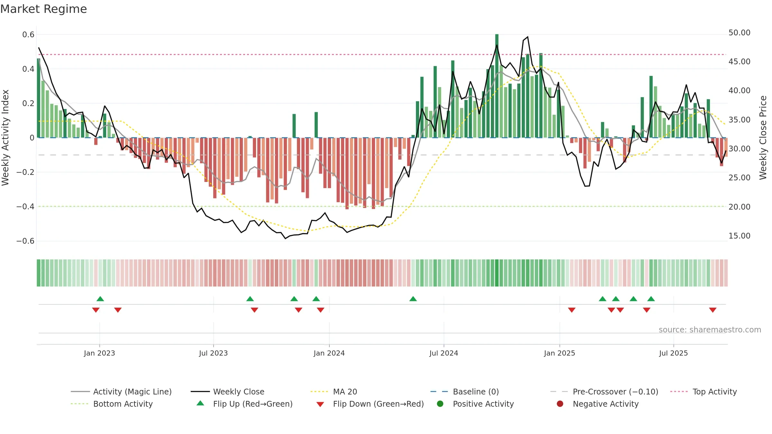
Task: Click the red flip-down triangle just after Jan 2025
Action: (572, 310)
